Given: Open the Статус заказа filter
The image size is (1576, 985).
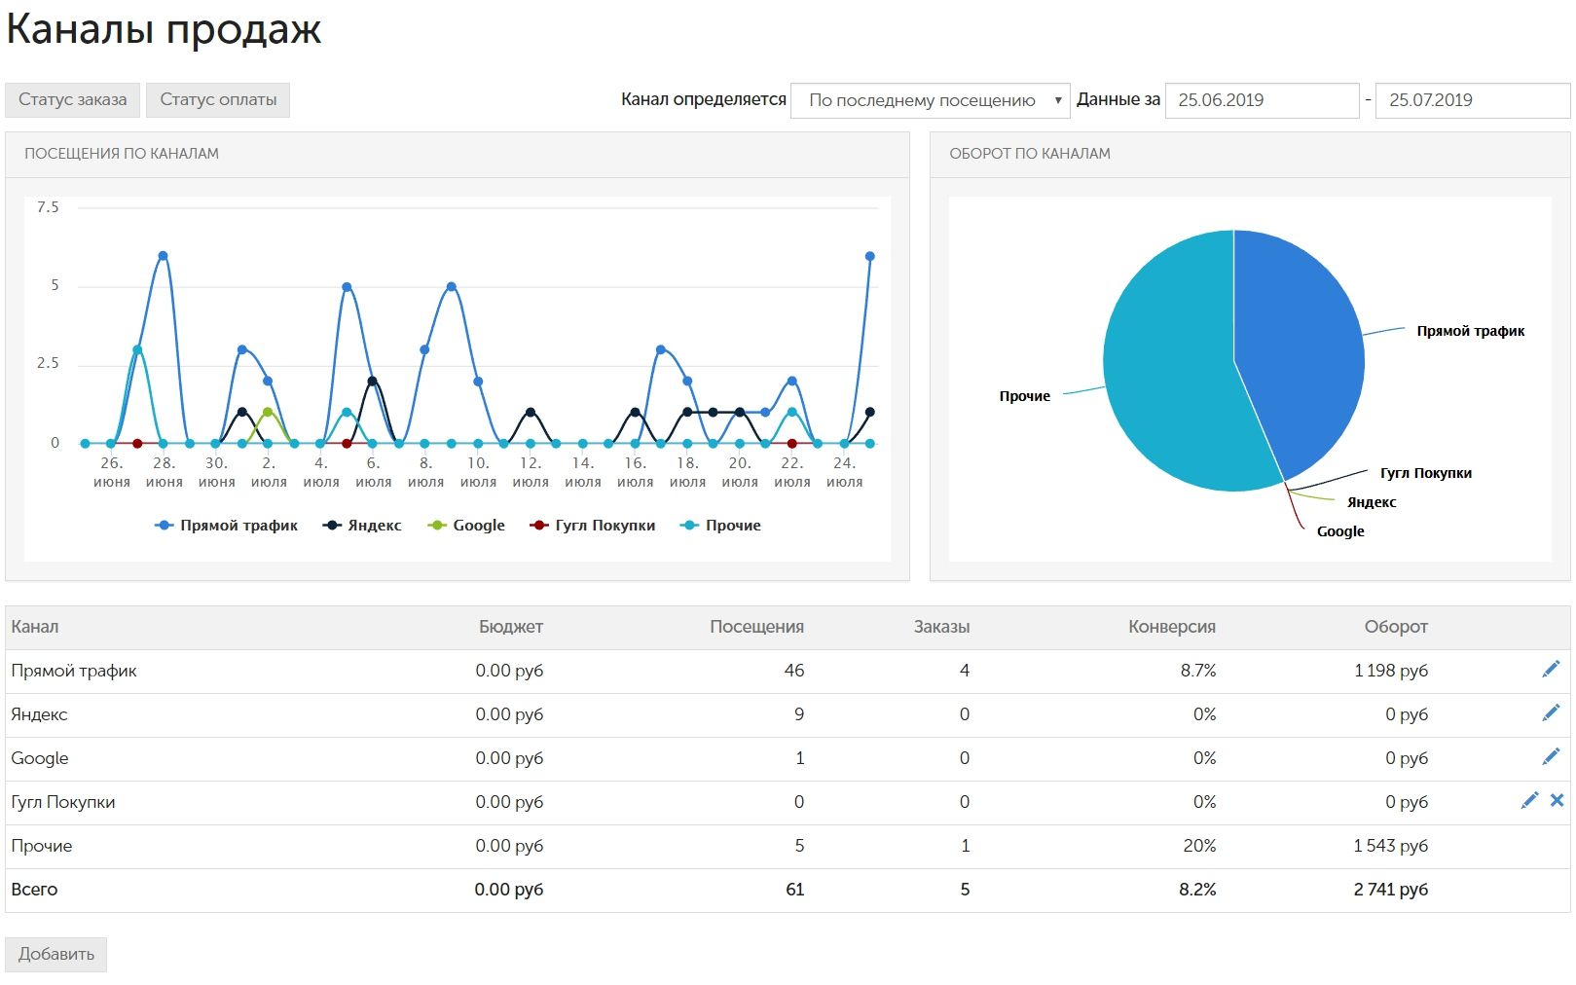Looking at the screenshot, I should 73,99.
